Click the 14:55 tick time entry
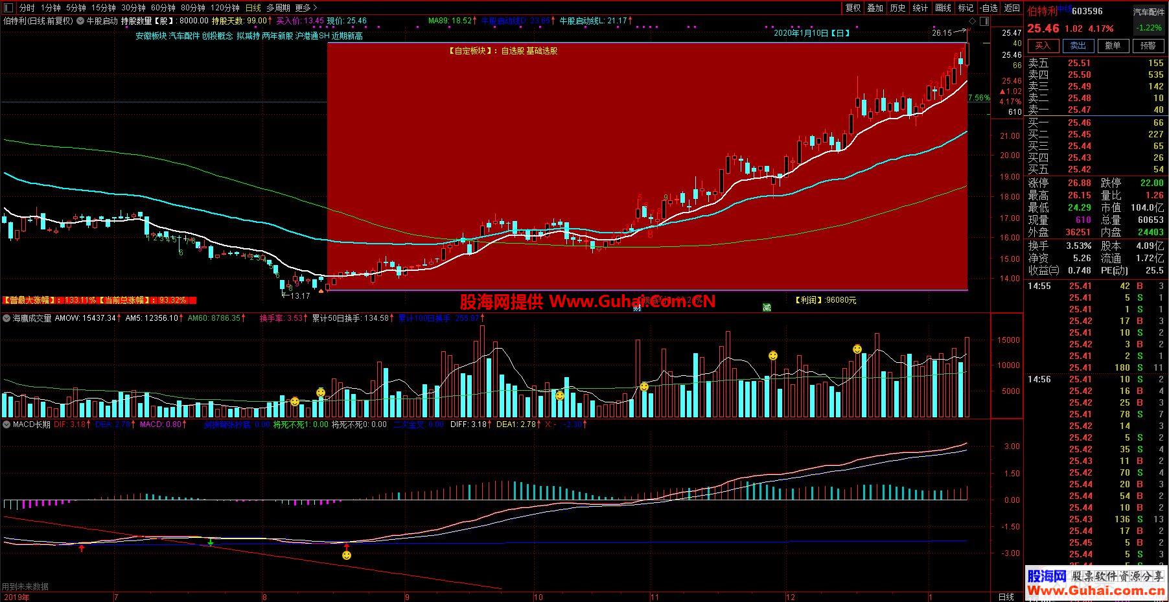 [1039, 286]
